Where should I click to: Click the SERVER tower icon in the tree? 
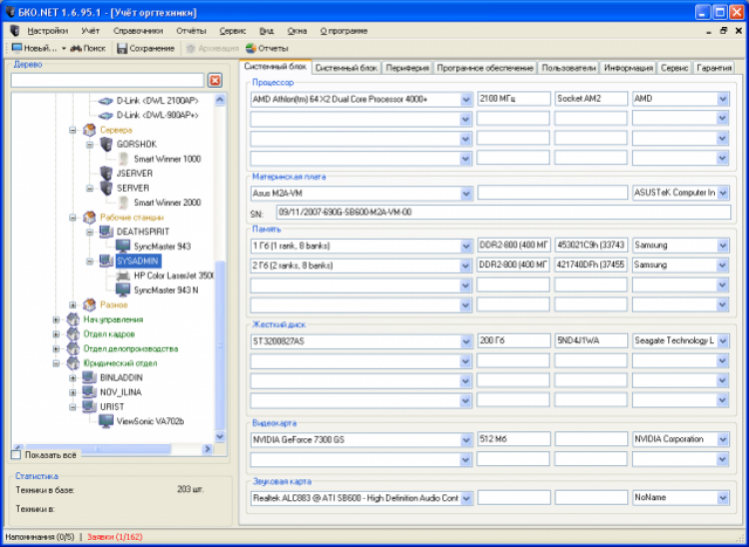tap(106, 188)
